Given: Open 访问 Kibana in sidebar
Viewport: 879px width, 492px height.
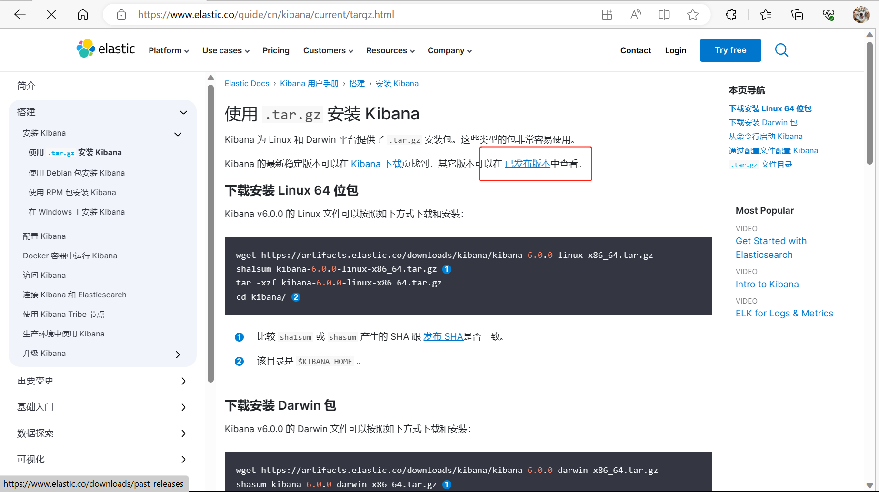Looking at the screenshot, I should tap(44, 276).
